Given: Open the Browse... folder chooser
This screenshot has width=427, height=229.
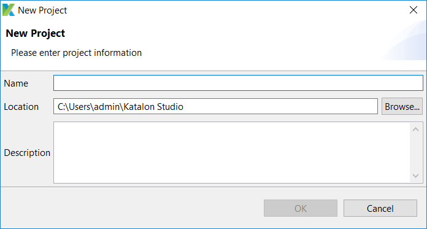Looking at the screenshot, I should (402, 106).
